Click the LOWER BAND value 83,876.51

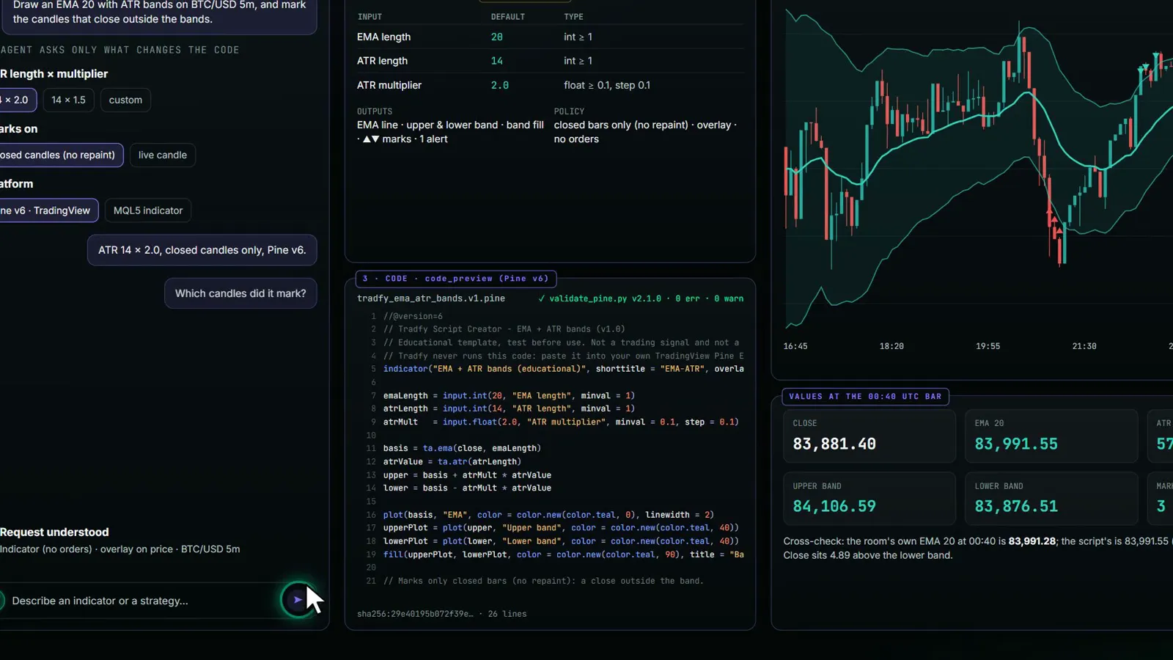click(1016, 506)
